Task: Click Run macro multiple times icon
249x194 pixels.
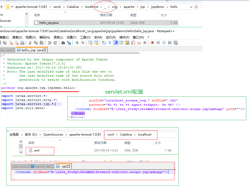Action: pos(170,43)
